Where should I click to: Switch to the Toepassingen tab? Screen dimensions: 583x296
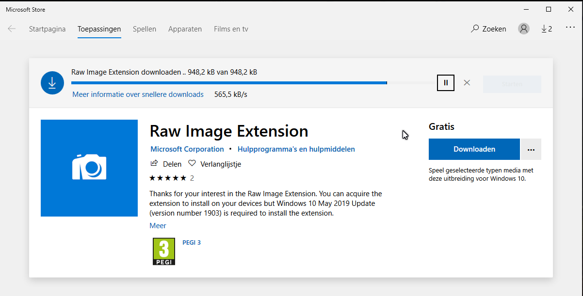tap(99, 29)
